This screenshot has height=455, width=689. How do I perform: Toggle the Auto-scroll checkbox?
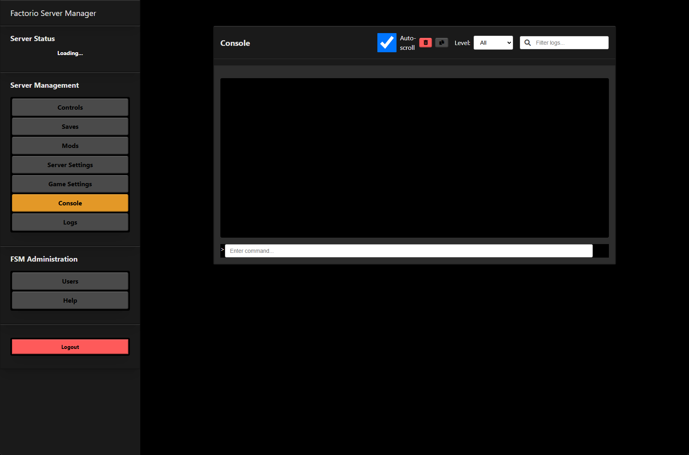tap(387, 43)
